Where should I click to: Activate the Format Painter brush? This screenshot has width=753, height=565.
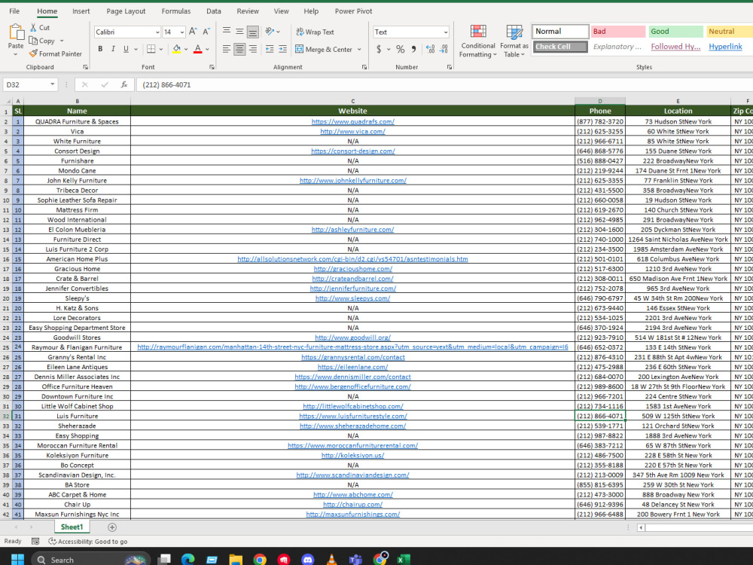pyautogui.click(x=33, y=53)
